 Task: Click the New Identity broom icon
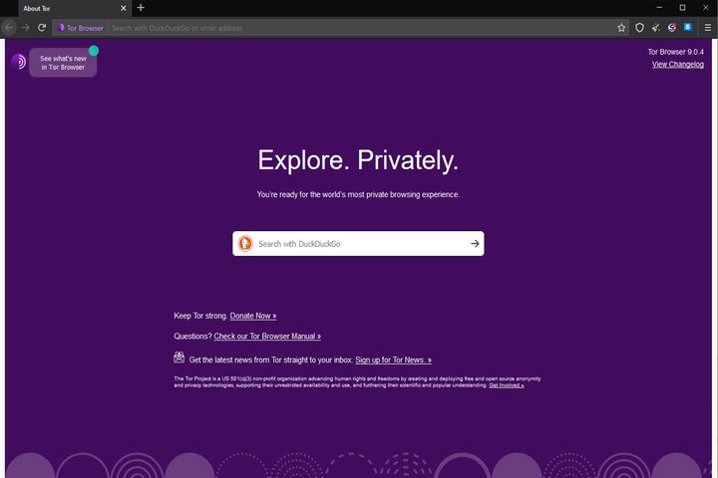(x=656, y=28)
